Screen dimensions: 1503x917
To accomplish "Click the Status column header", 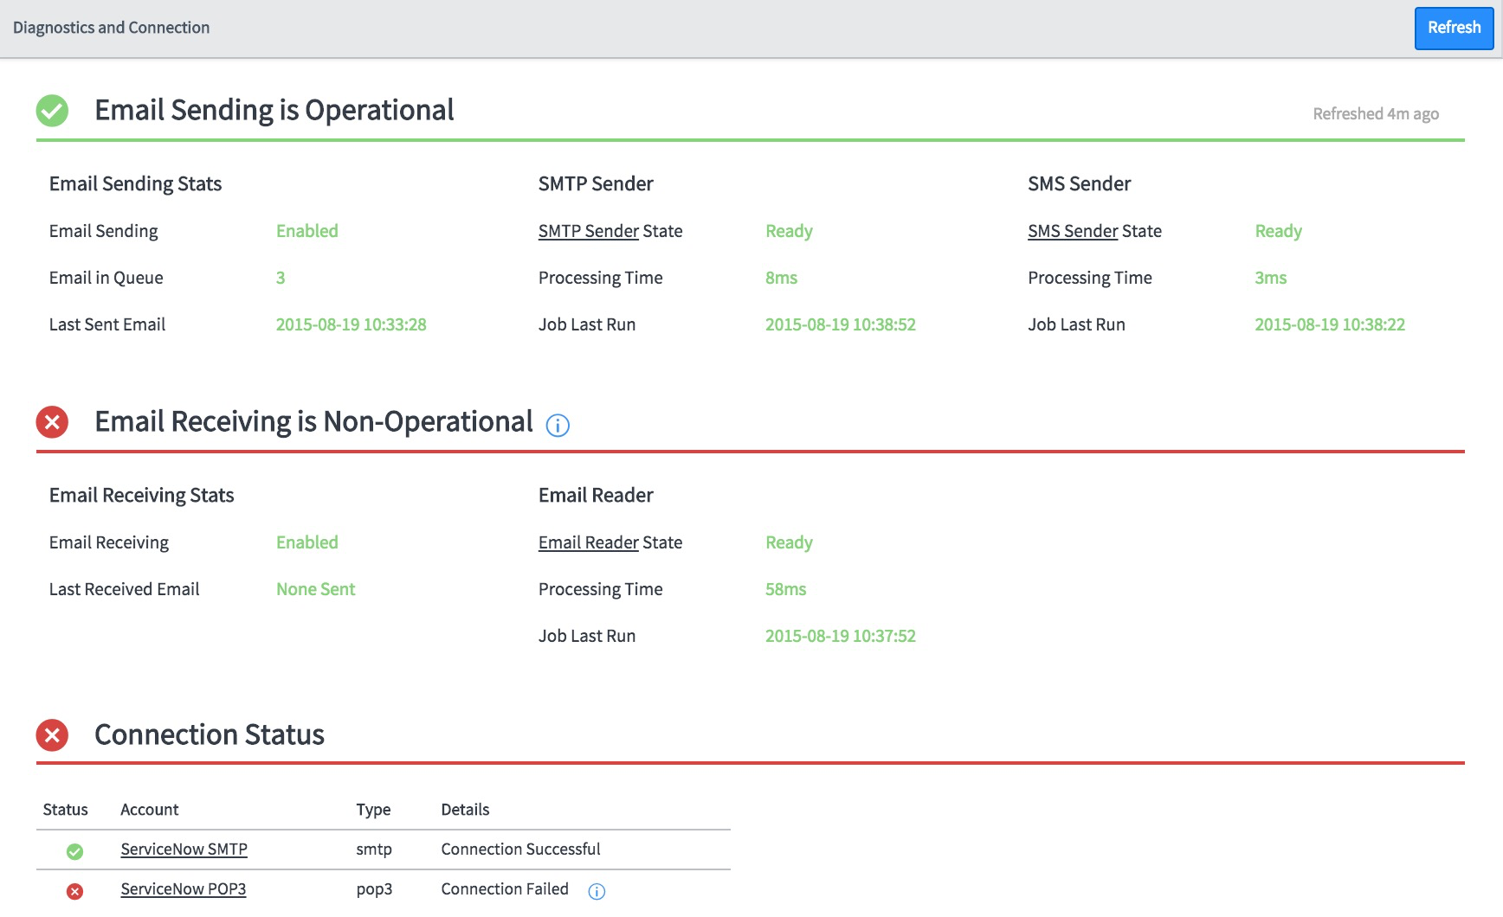I will [x=65, y=810].
